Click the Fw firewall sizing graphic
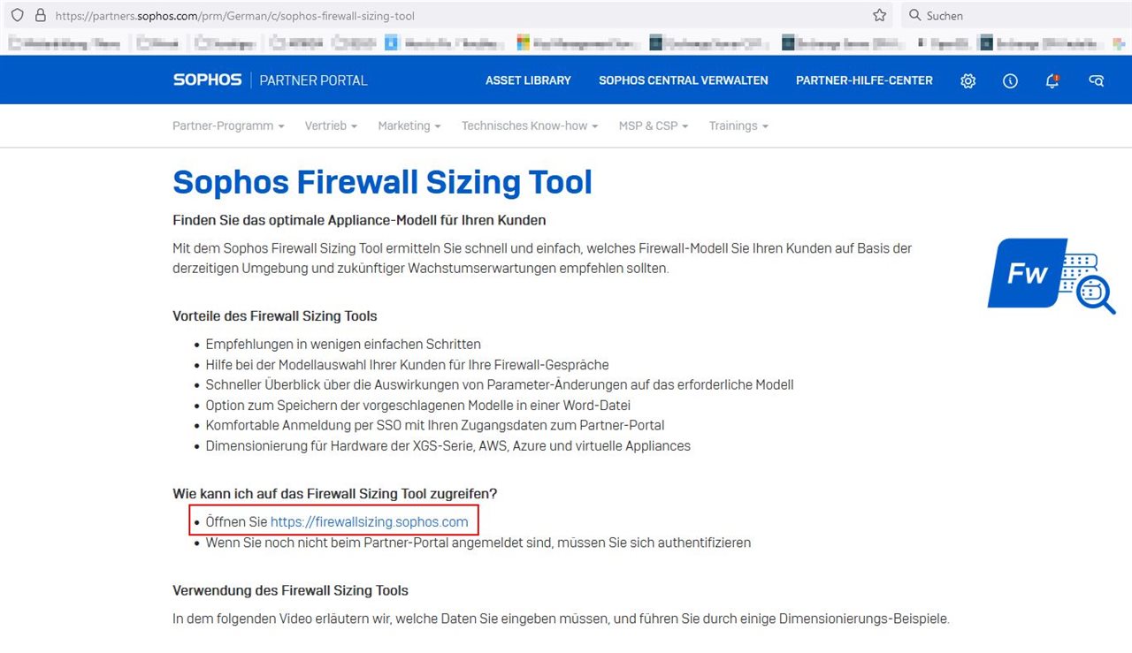1132x653 pixels. click(x=1052, y=276)
